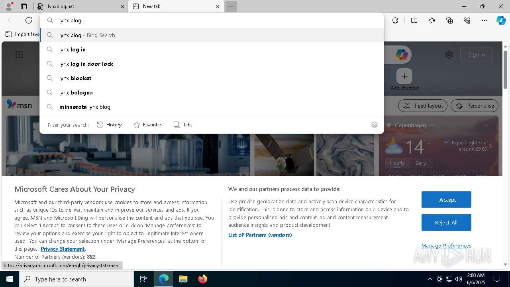Launch Firefox from the taskbar
The image size is (510, 287).
[202, 279]
